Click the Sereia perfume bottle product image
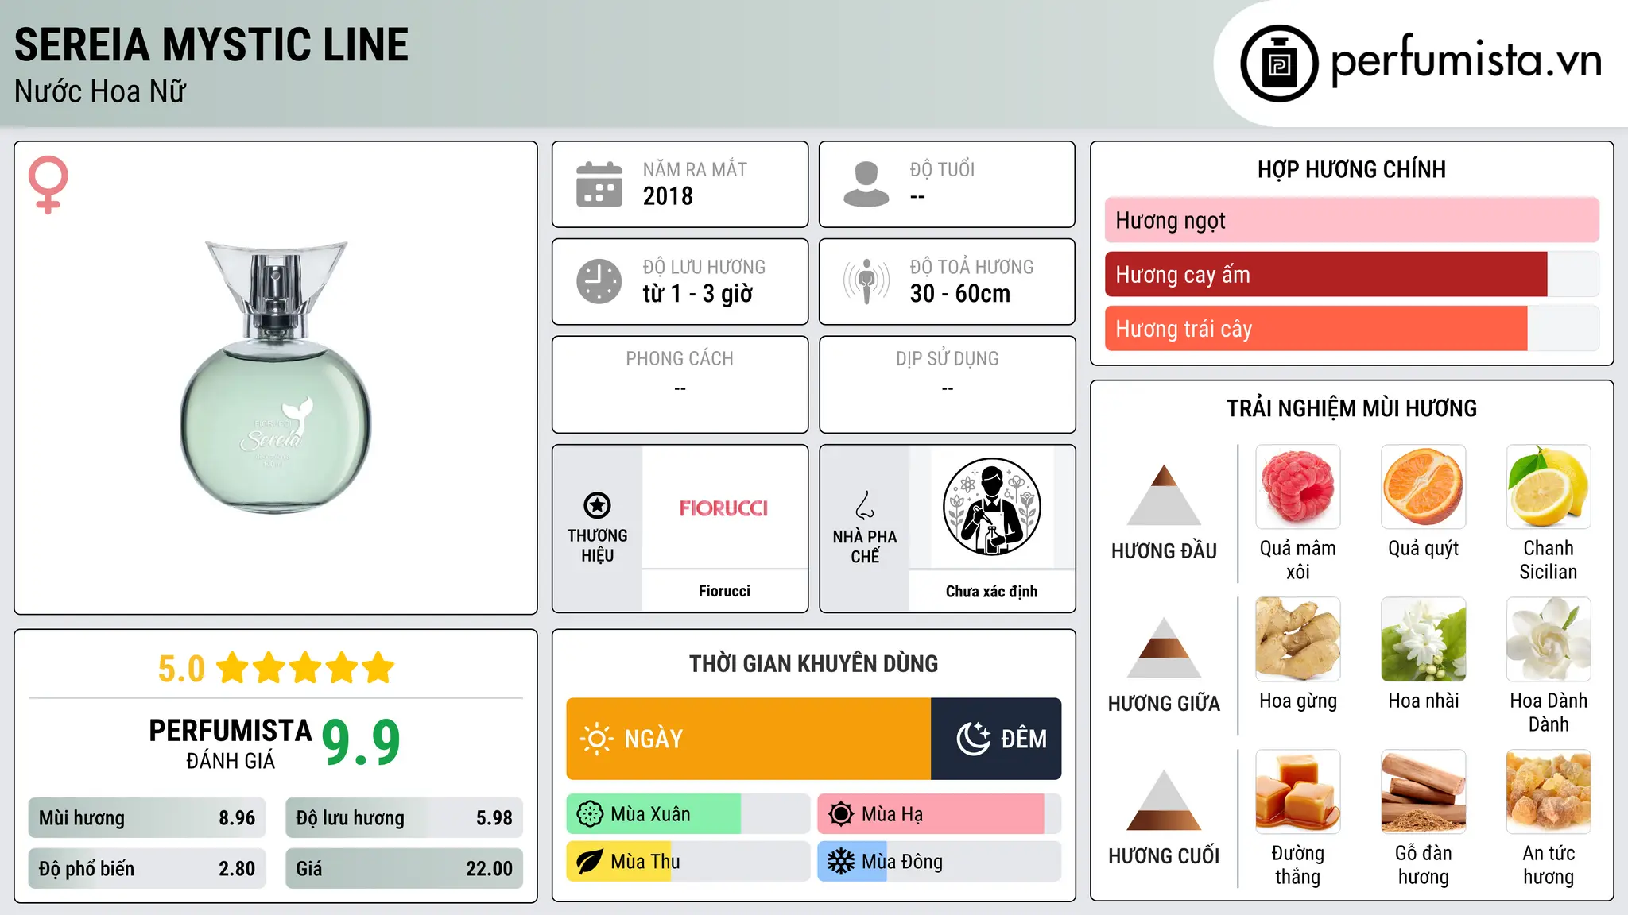This screenshot has width=1628, height=915. click(276, 377)
